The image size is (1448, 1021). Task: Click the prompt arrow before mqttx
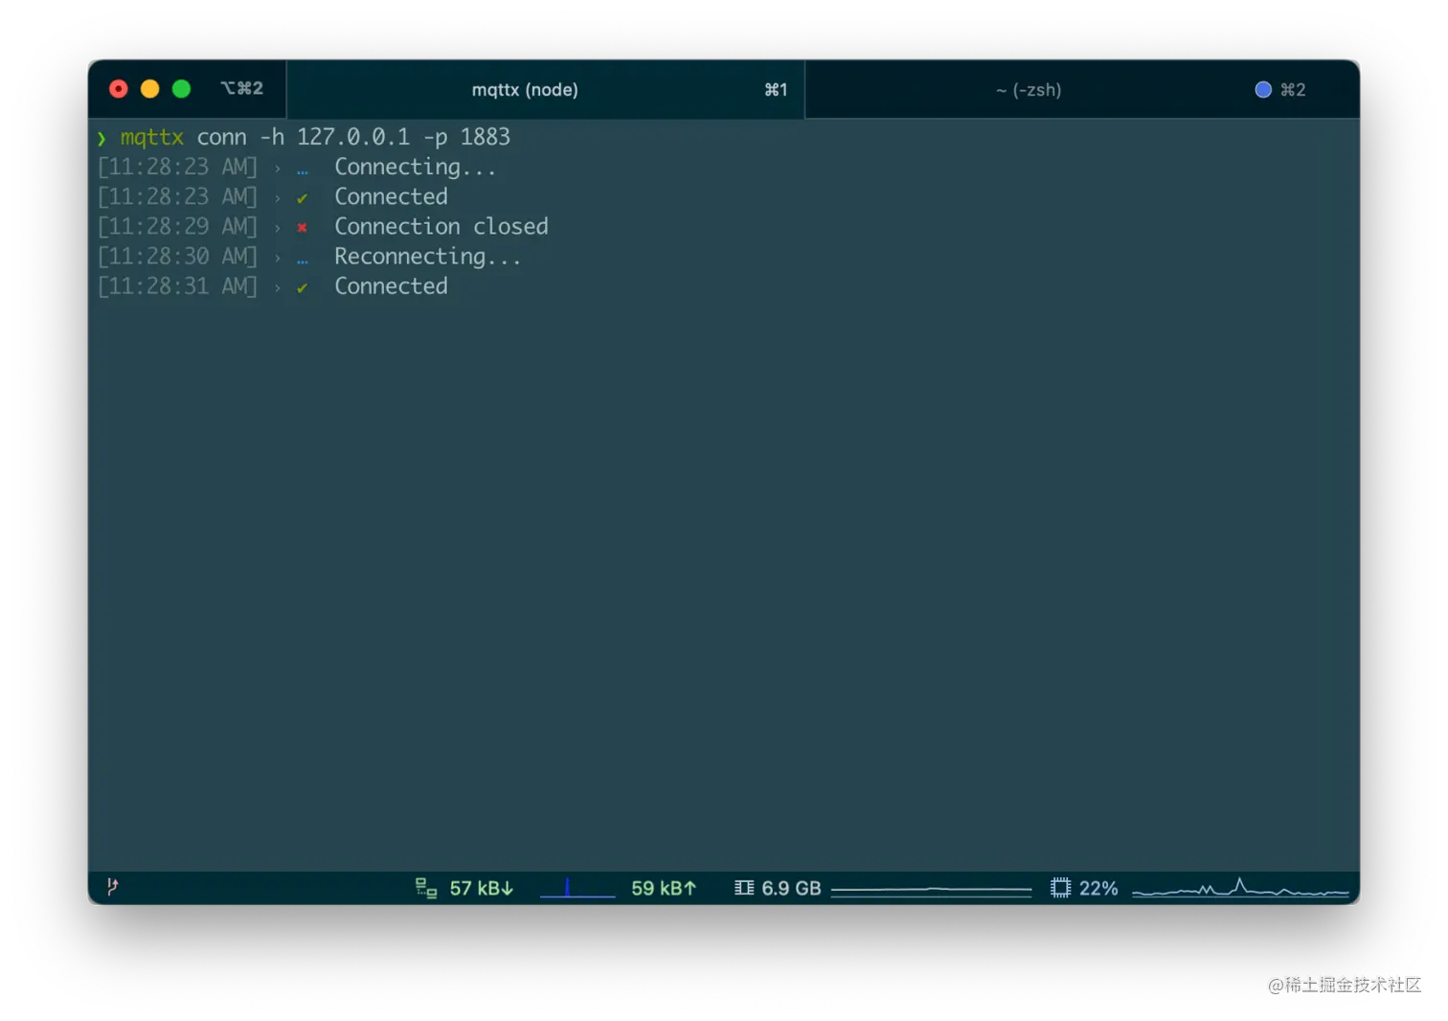102,139
